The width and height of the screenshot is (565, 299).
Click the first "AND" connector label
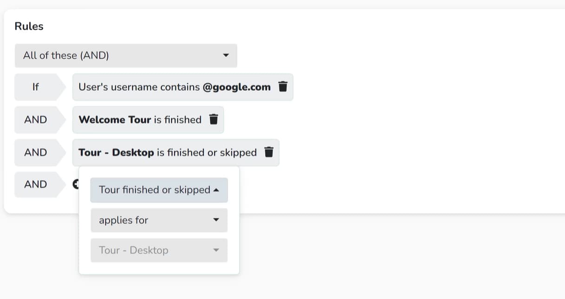35,119
